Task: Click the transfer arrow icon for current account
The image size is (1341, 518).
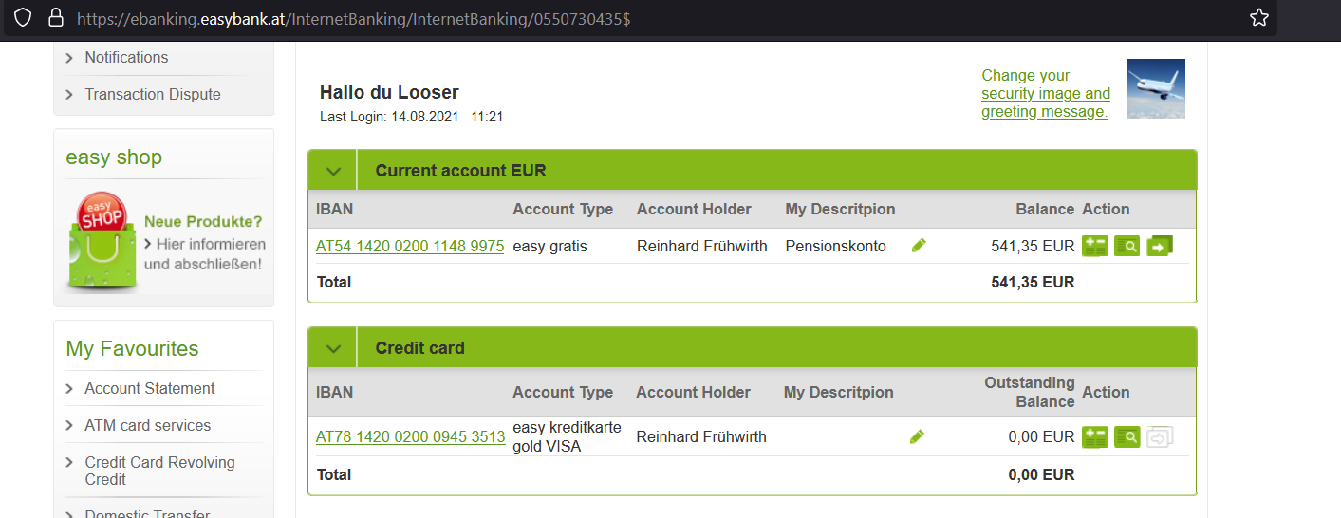Action: [x=1160, y=247]
